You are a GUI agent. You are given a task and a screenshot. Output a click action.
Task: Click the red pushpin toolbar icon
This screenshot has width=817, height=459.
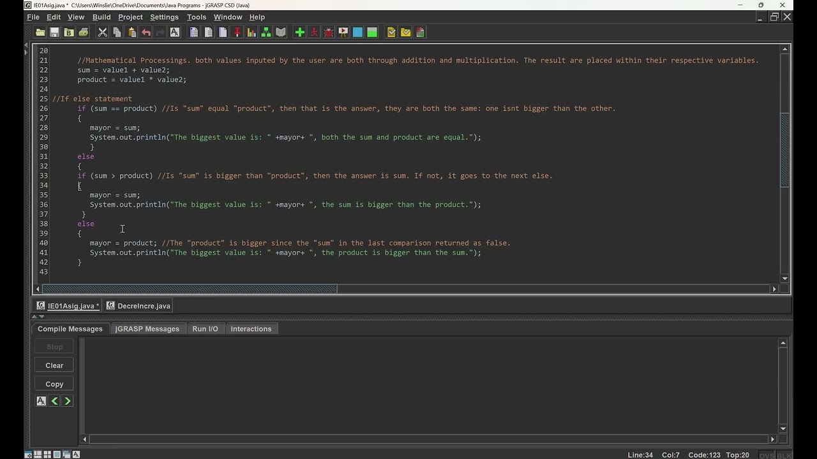coord(237,33)
